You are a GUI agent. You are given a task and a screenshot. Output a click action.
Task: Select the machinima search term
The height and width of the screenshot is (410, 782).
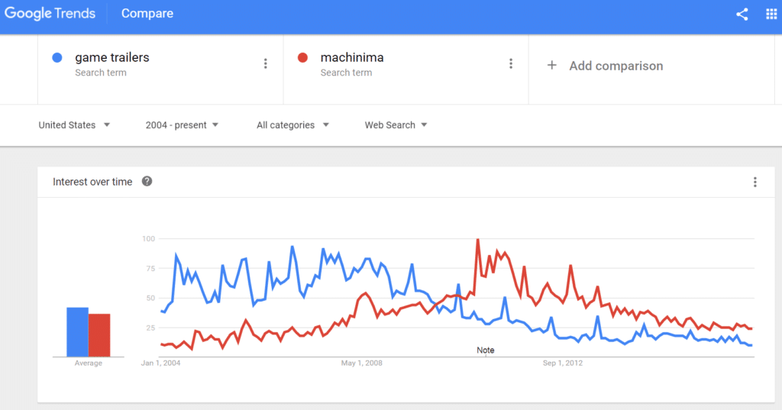tap(352, 57)
